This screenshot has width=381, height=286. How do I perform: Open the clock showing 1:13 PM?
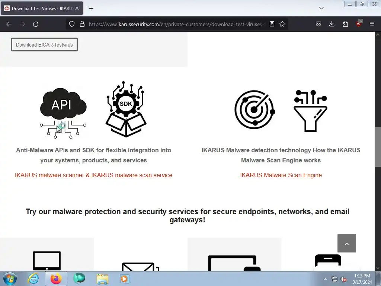tap(362, 279)
